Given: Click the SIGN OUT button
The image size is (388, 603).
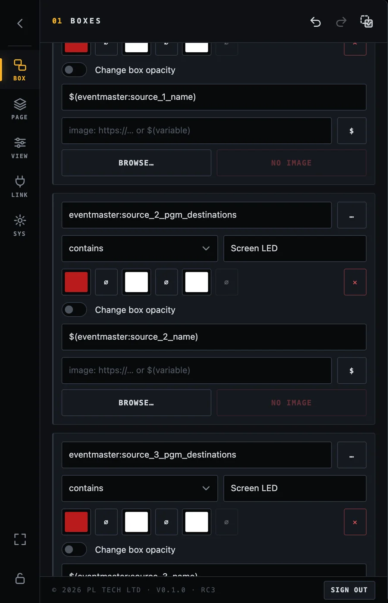Looking at the screenshot, I should coord(349,590).
